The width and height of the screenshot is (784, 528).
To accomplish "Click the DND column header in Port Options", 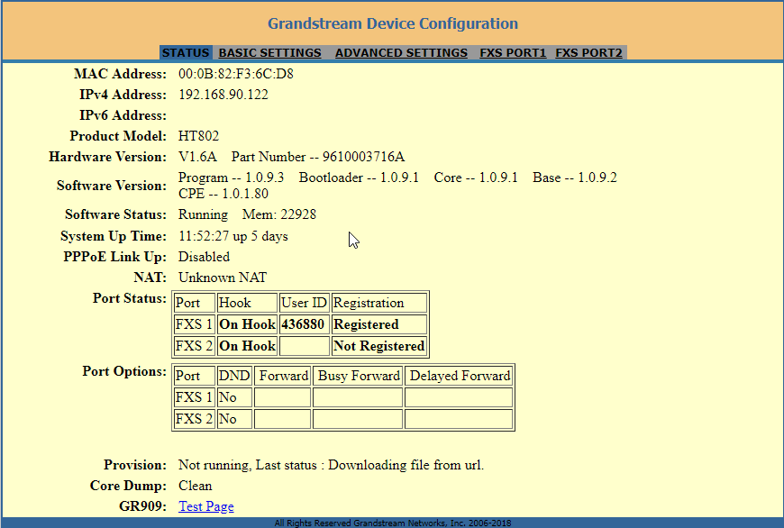I will 234,376.
